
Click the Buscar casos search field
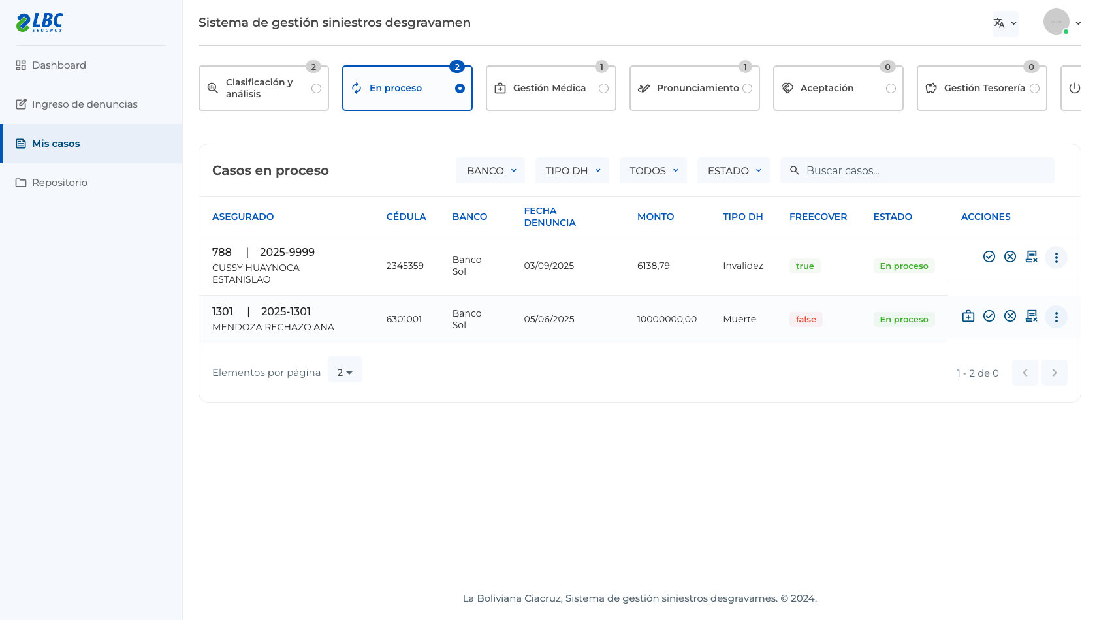point(917,170)
